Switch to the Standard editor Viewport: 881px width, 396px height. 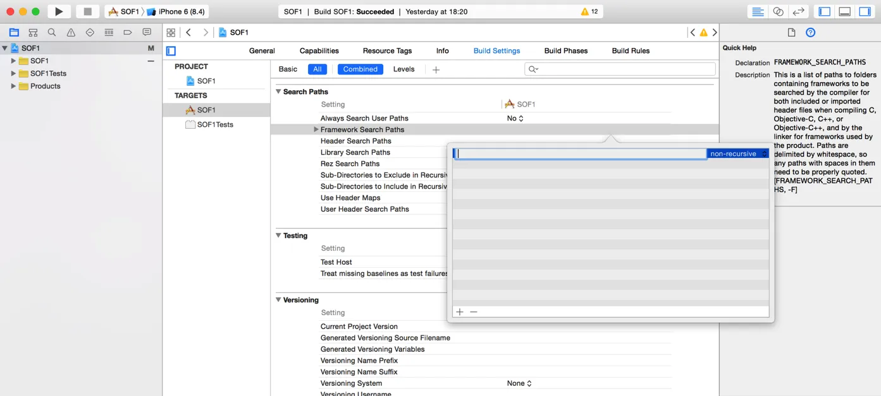click(x=758, y=11)
